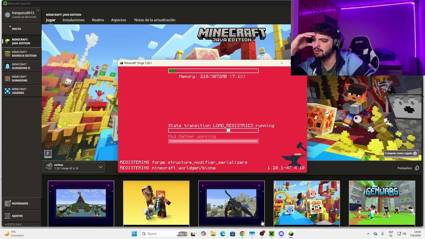Click the monitor performance taskbar icon

(252, 234)
